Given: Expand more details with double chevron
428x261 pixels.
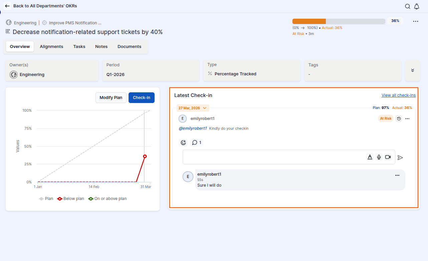Looking at the screenshot, I should click(x=413, y=70).
